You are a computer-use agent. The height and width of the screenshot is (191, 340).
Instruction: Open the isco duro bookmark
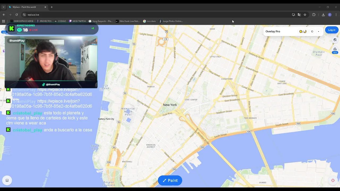pos(150,21)
